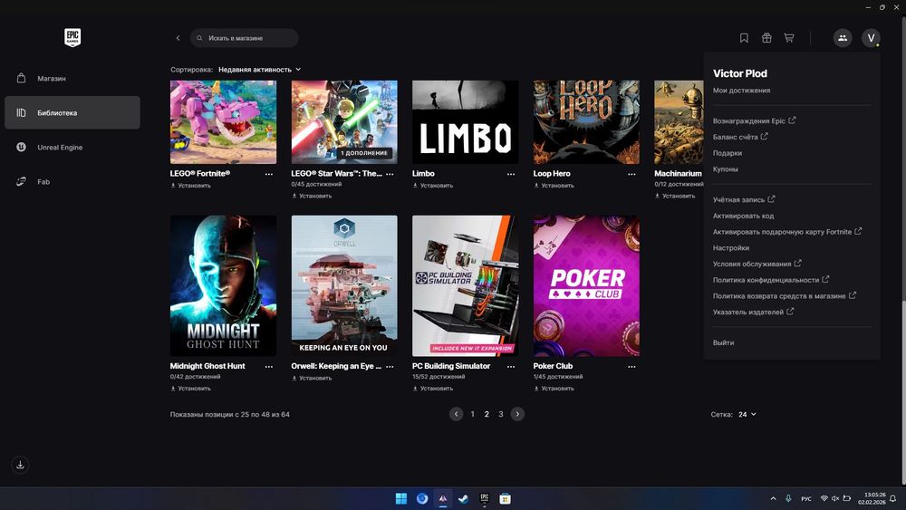Click the Victor Plod profile name
The image size is (906, 510).
[x=740, y=73]
